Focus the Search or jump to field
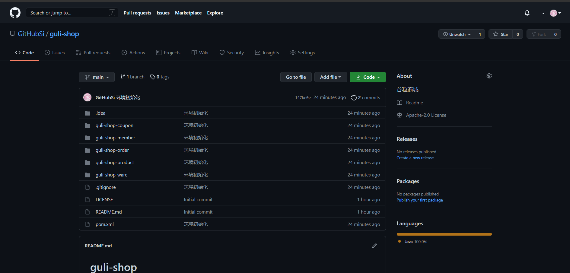Image resolution: width=570 pixels, height=273 pixels. tap(72, 13)
